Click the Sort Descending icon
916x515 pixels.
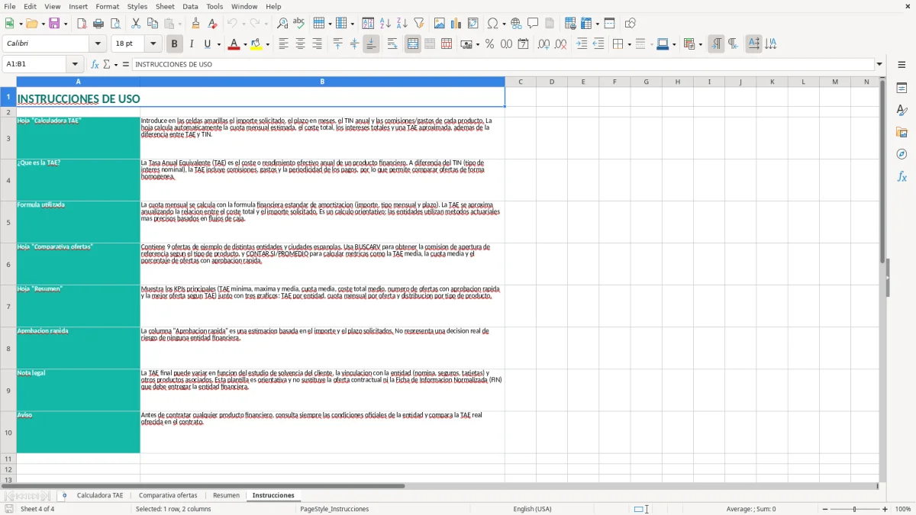point(402,24)
